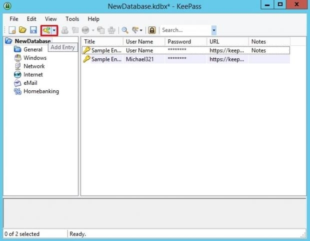The height and width of the screenshot is (241, 310).
Task: Sort entries by Notes column header
Action: click(269, 41)
